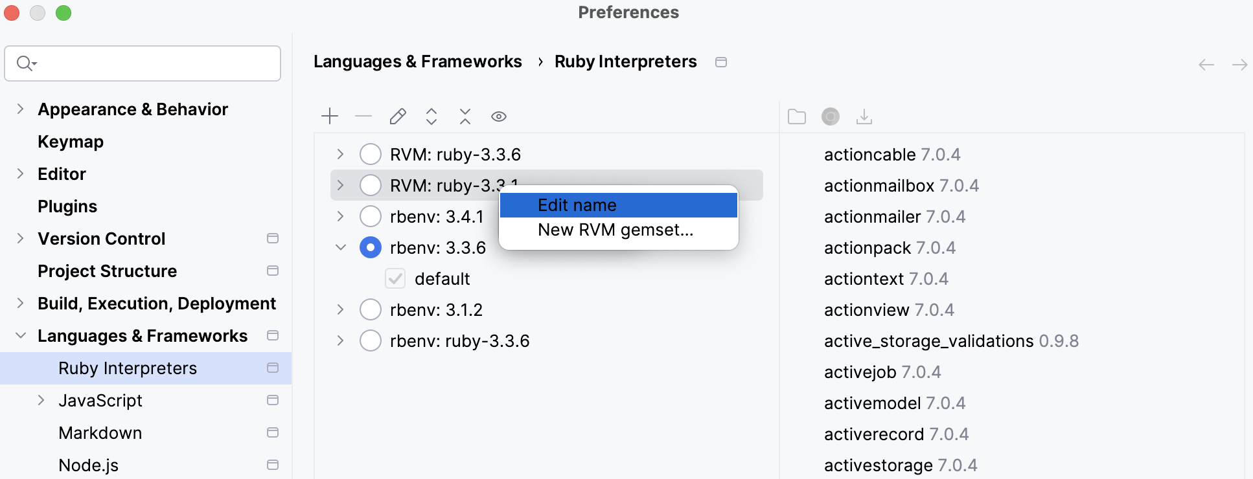Screen dimensions: 1253x479
Task: Click the download gems icon
Action: [x=864, y=117]
